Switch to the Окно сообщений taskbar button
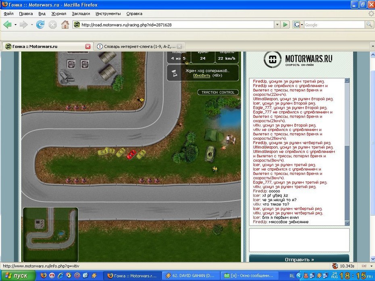Viewport: 375px width, 281px height. 249,276
